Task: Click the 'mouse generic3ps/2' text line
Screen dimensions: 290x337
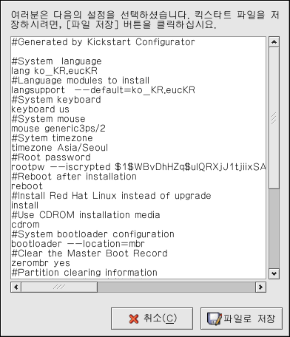Action: pyautogui.click(x=58, y=129)
